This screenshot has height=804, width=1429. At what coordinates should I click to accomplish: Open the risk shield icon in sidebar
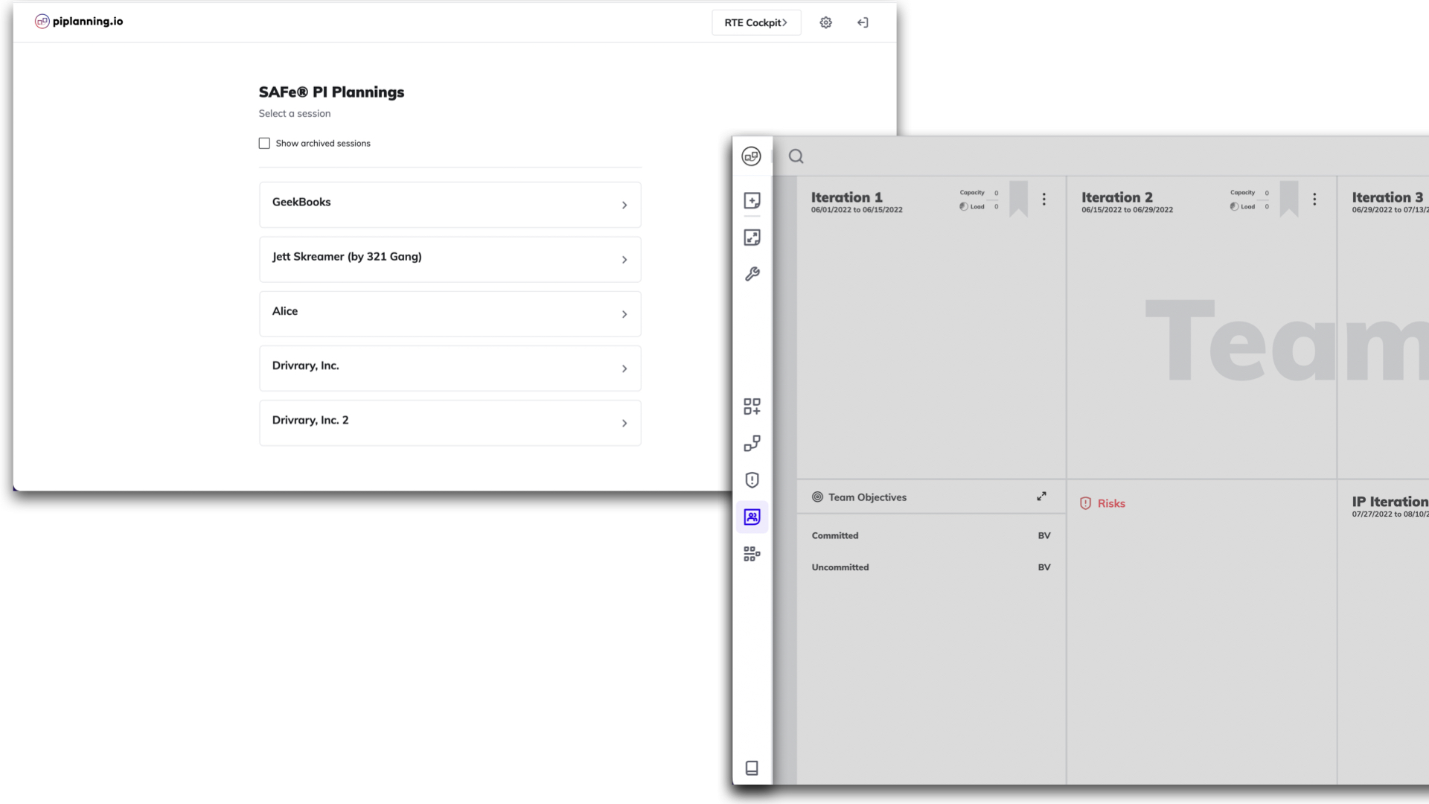click(752, 480)
